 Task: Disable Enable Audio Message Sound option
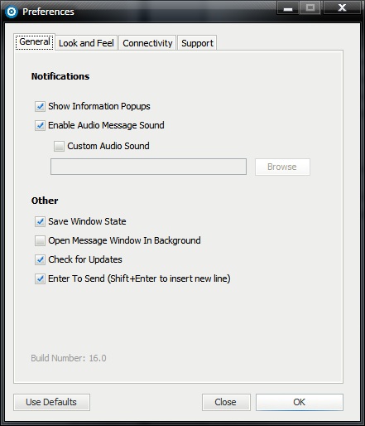[40, 125]
